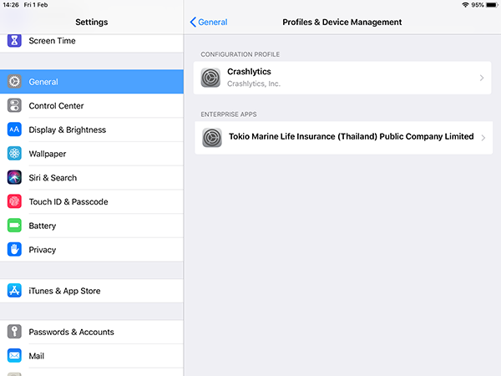
Task: Expand Crashlytics profile chevron
Action: click(482, 78)
